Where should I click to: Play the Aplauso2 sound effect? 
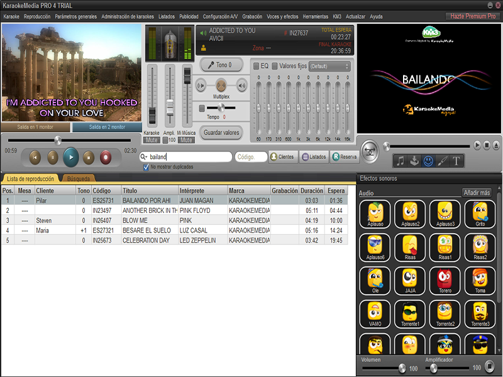pos(410,214)
